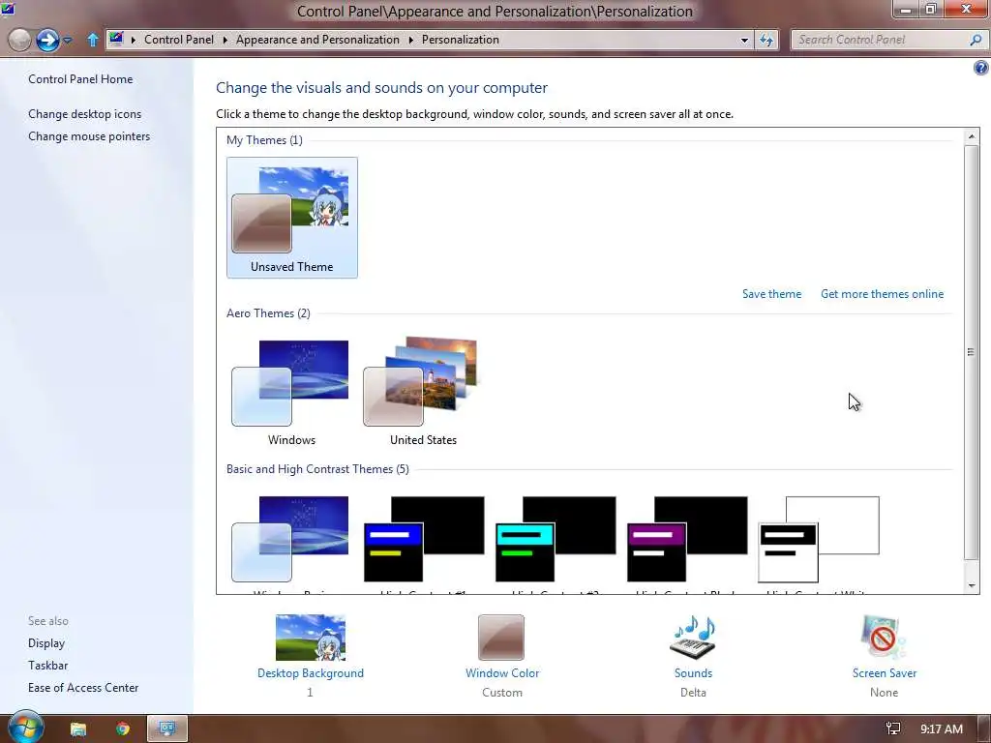
Task: Open Ease of Access Center link
Action: pyautogui.click(x=83, y=688)
